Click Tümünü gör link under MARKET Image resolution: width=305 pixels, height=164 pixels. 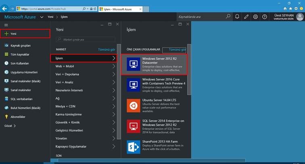tap(107, 49)
